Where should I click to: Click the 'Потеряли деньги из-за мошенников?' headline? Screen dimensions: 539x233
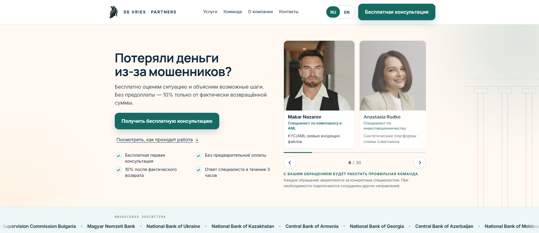[173, 65]
